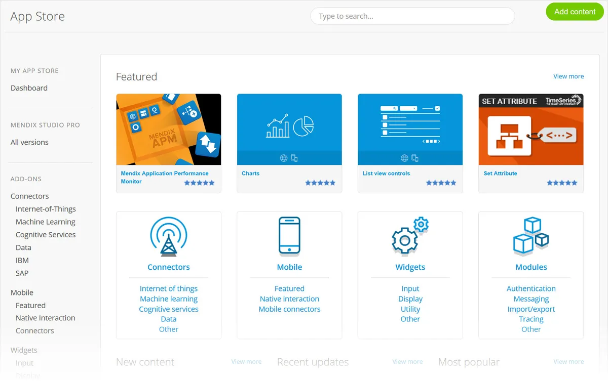This screenshot has height=381, width=608.
Task: Open Import/export link in Modules card
Action: click(x=531, y=309)
